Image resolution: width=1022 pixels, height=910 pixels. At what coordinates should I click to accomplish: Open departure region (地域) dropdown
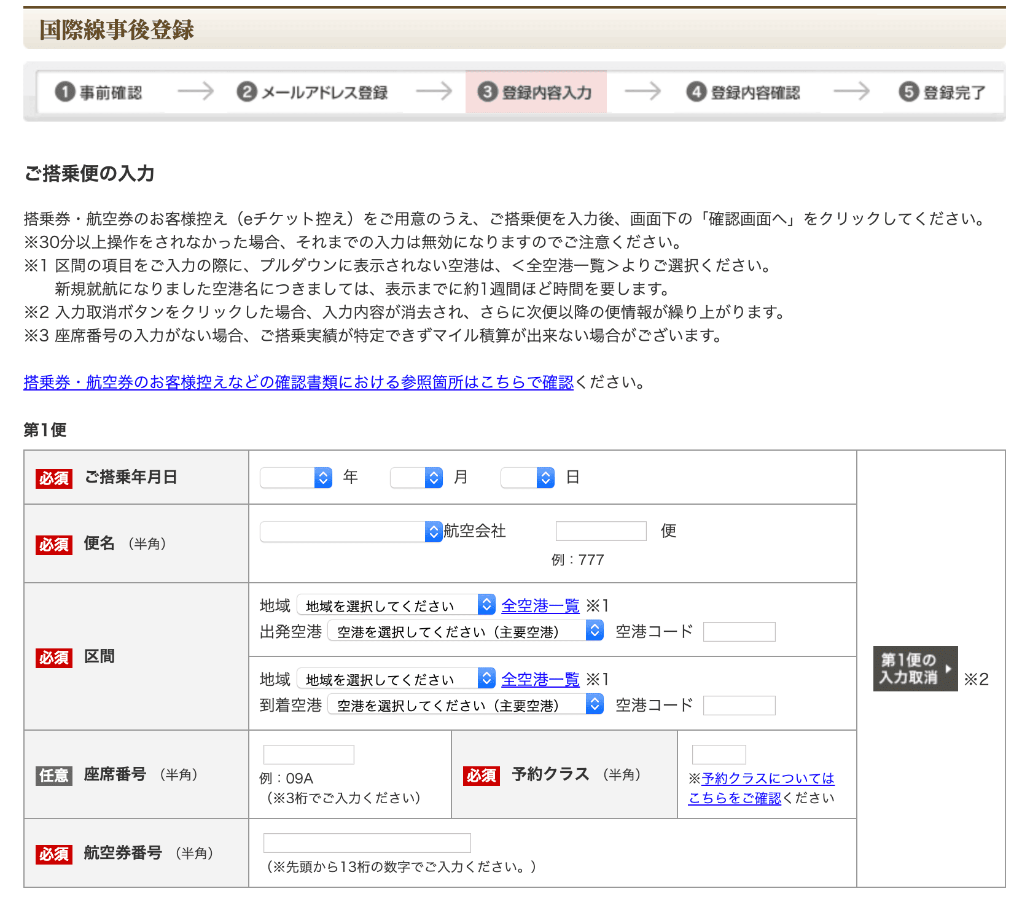pyautogui.click(x=396, y=605)
